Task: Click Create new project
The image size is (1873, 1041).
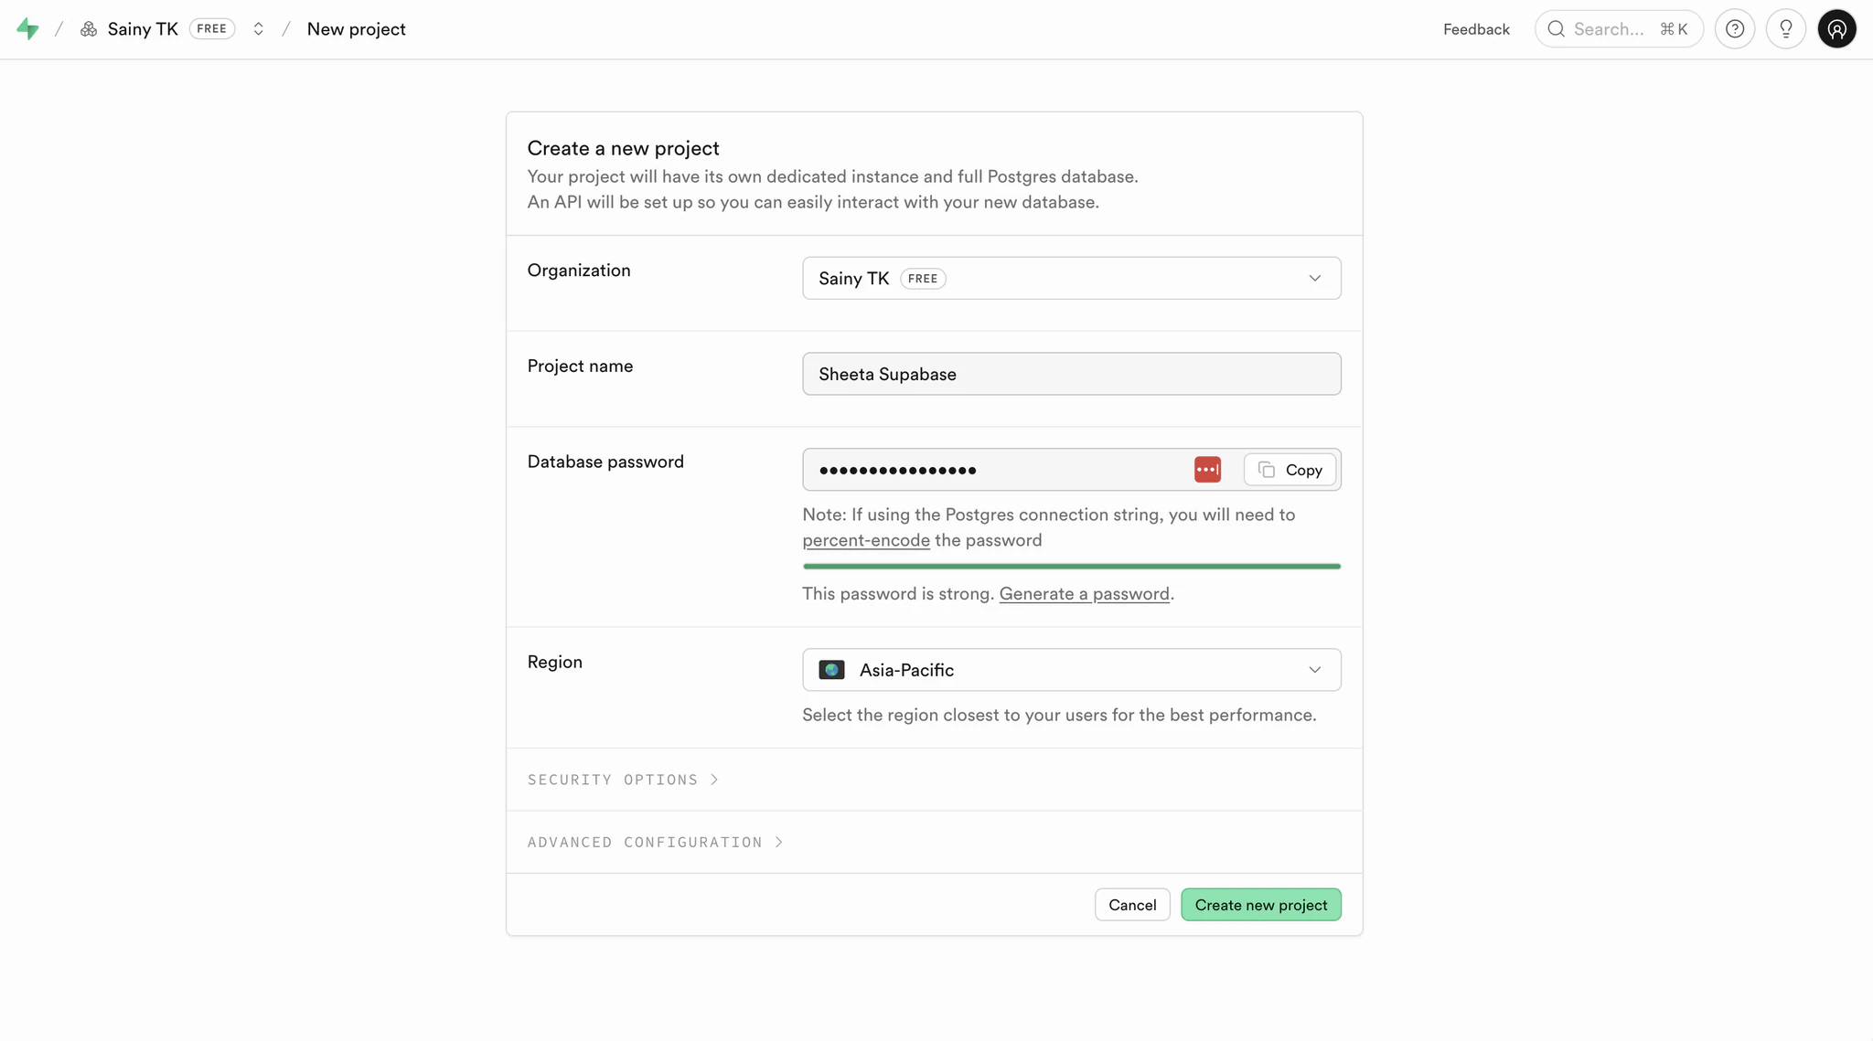Action: pyautogui.click(x=1261, y=905)
